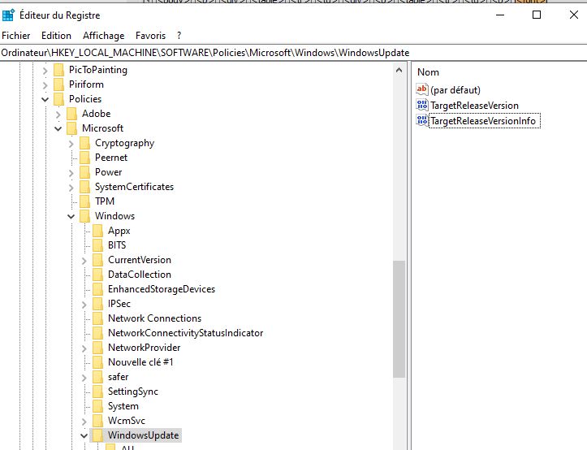Open the Fichier menu
Image resolution: width=587 pixels, height=450 pixels.
click(x=15, y=36)
